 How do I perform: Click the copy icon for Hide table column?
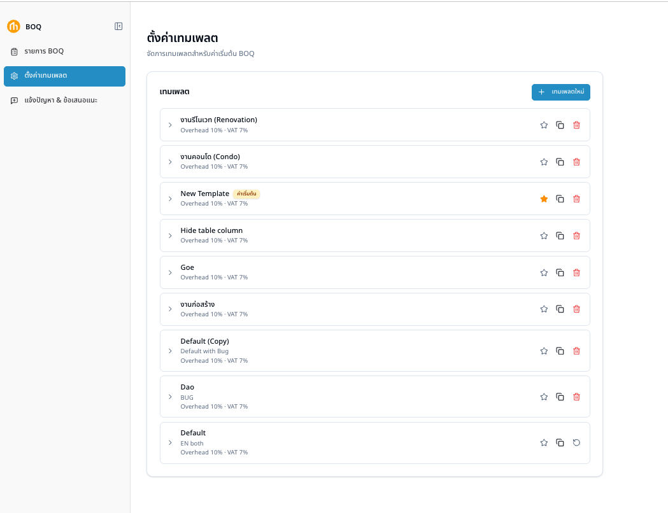pyautogui.click(x=560, y=236)
